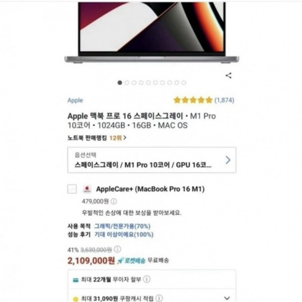The width and height of the screenshot is (302, 302).
Task: Open info icon next to 쿠팡캐시 적립
Action: click(x=159, y=298)
